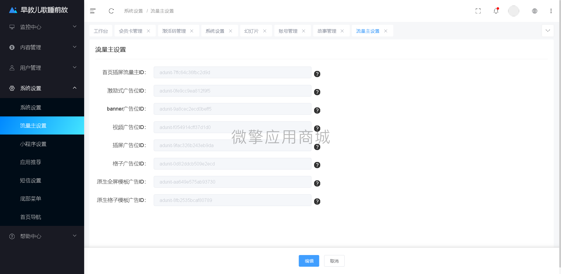
Task: Click 流量主设置 breadcrumb text
Action: tap(162, 11)
